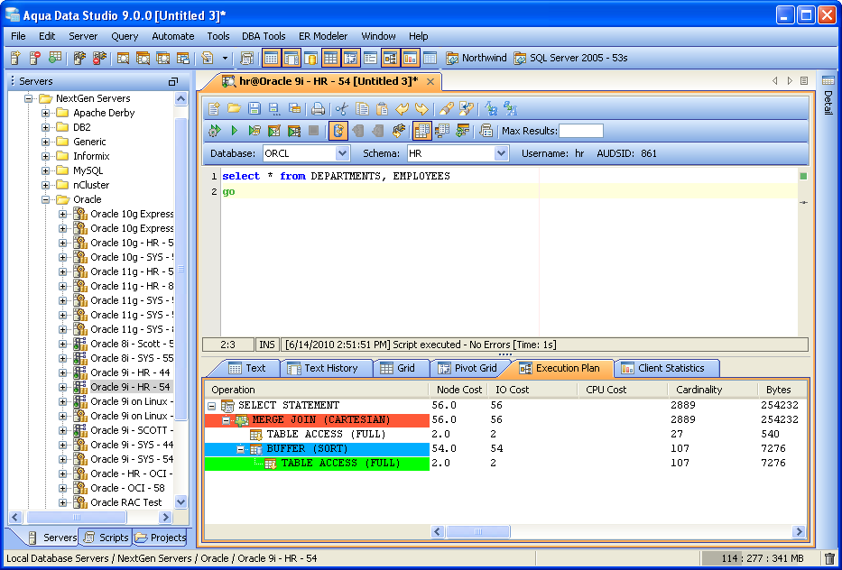Click the Disconnect server icon with red badge
The width and height of the screenshot is (842, 570).
(x=98, y=58)
